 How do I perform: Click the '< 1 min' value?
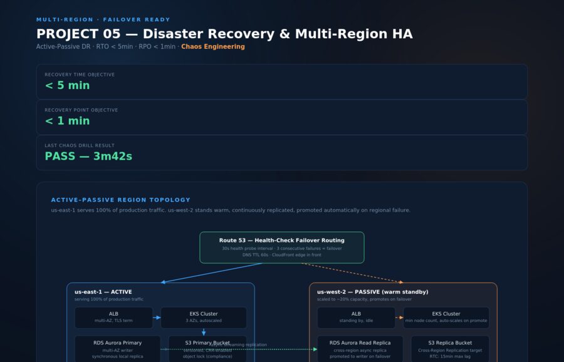point(67,121)
